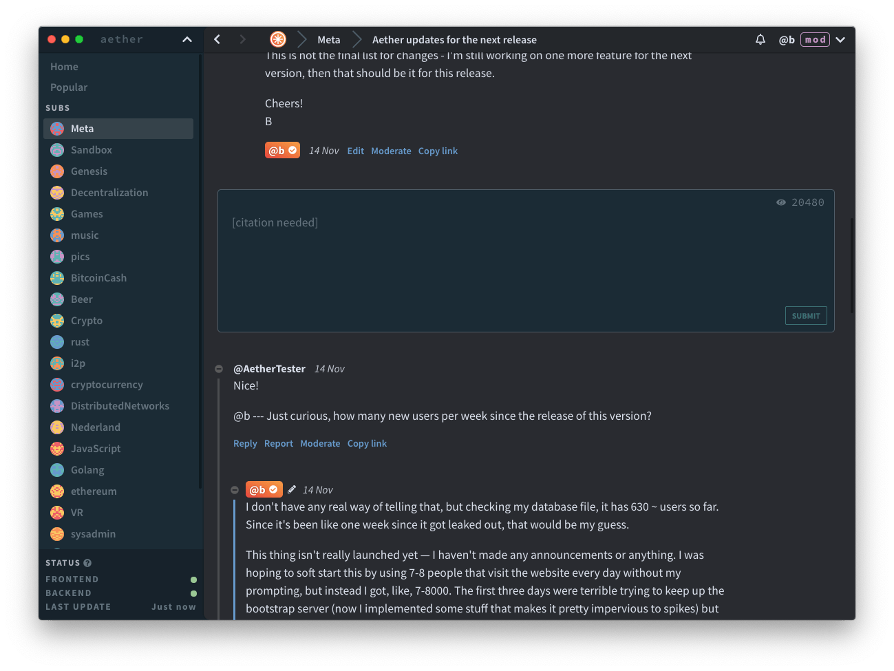This screenshot has height=671, width=894.
Task: Go back with the left arrow
Action: click(217, 39)
